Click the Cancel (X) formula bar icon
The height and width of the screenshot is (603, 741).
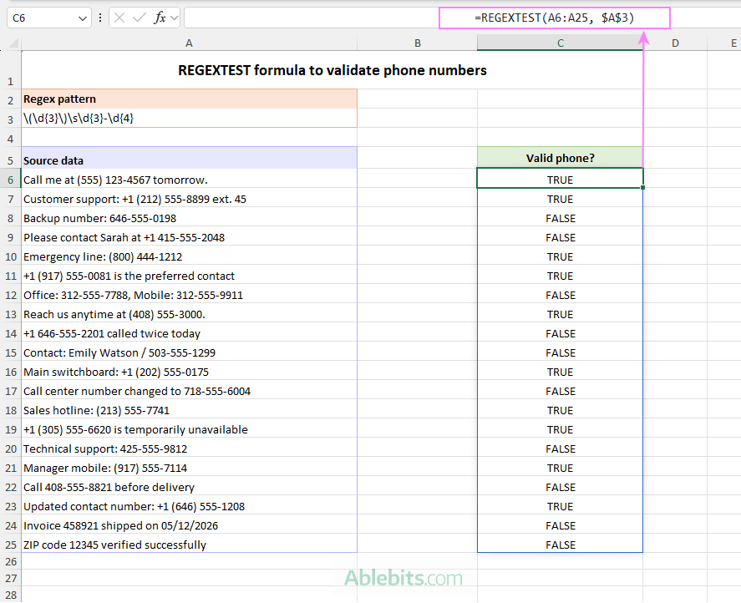tap(119, 18)
